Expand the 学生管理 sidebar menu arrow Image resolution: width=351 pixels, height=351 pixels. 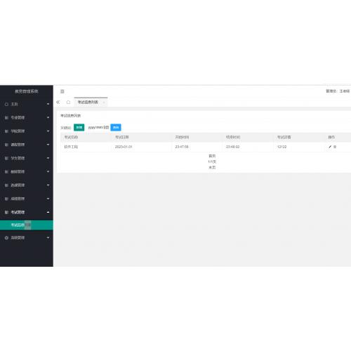coord(48,158)
